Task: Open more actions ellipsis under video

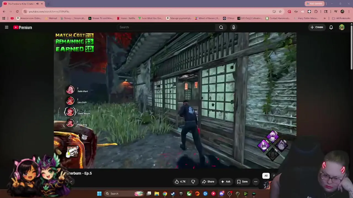Action: [x=256, y=182]
